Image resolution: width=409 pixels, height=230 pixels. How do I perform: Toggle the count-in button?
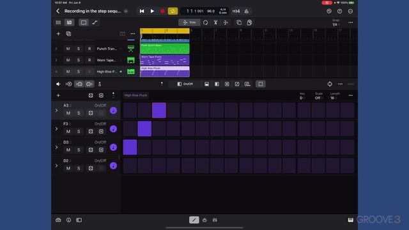coord(236,11)
